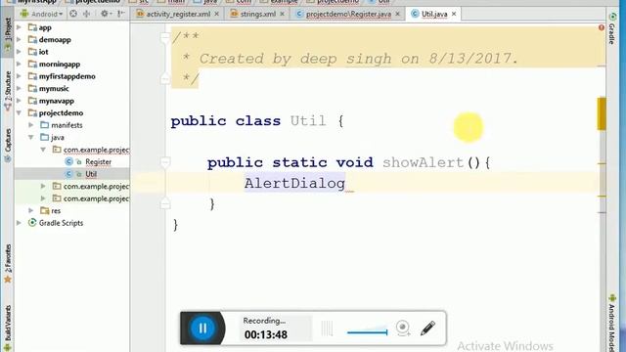Select the morningapp module
The width and height of the screenshot is (626, 352).
[x=60, y=64]
